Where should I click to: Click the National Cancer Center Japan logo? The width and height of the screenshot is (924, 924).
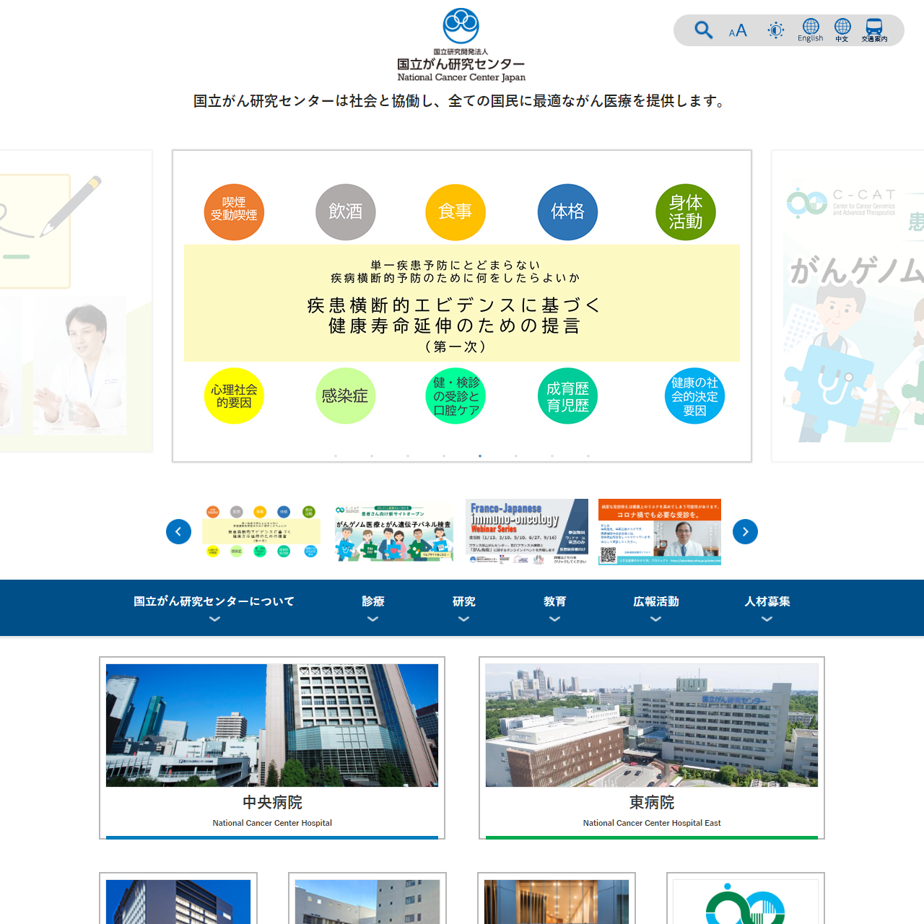pos(461,45)
